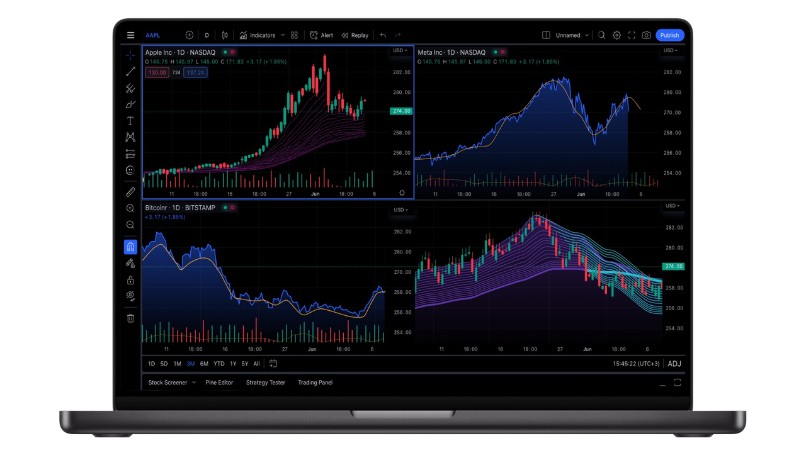
Task: Switch to the Pine Editor tab
Action: [219, 382]
